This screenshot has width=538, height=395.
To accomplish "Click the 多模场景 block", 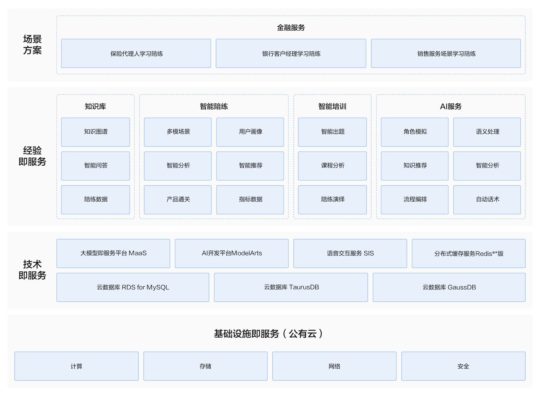I will (x=178, y=132).
